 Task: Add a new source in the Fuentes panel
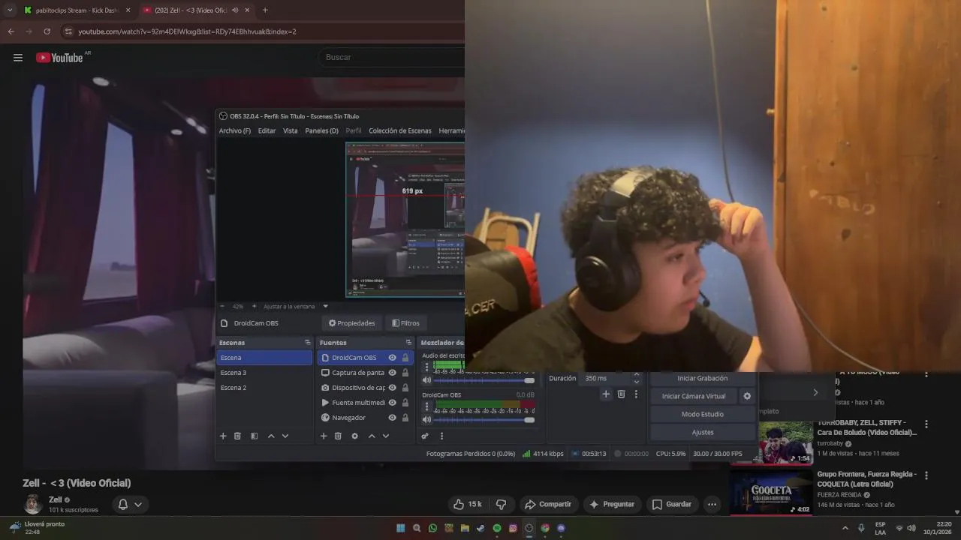[324, 436]
